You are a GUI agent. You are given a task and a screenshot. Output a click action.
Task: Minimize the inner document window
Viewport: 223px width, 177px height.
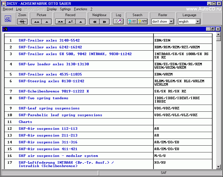[208, 29]
